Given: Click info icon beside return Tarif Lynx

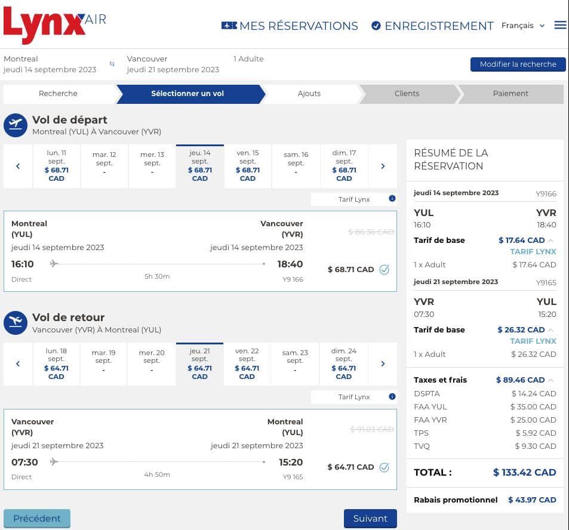Looking at the screenshot, I should (392, 396).
